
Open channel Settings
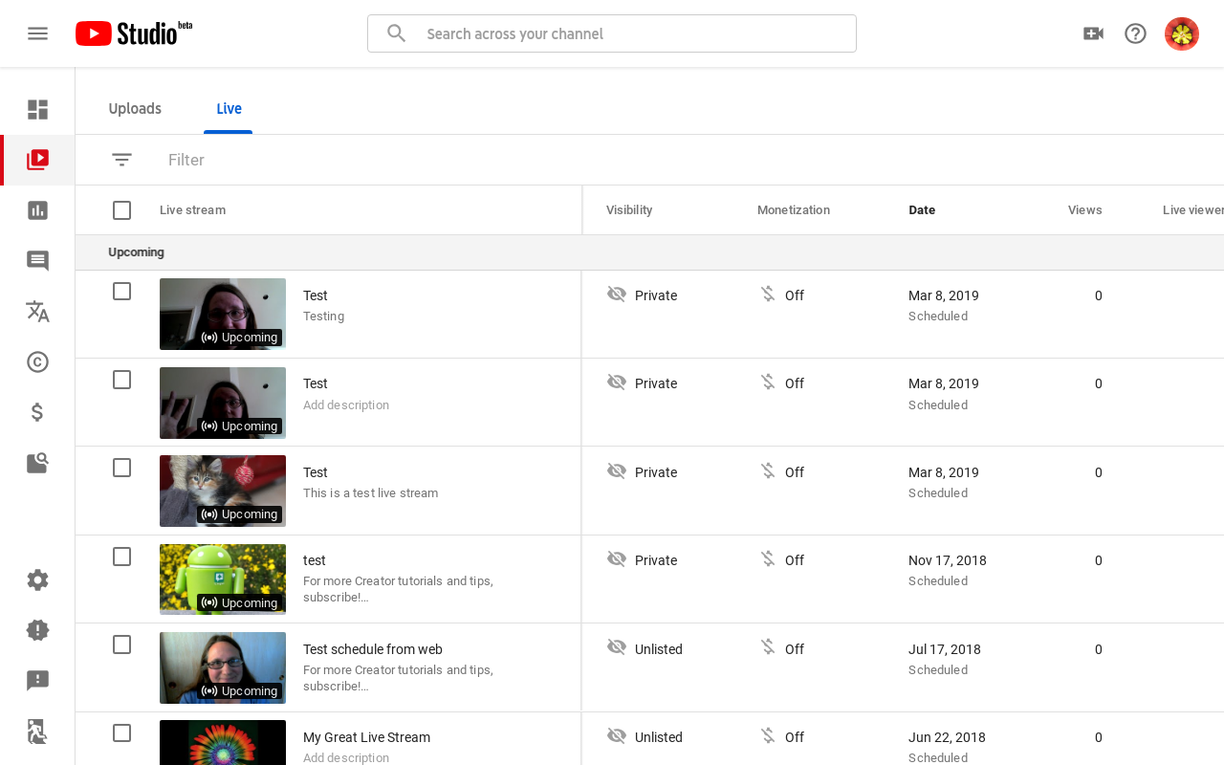tap(38, 579)
